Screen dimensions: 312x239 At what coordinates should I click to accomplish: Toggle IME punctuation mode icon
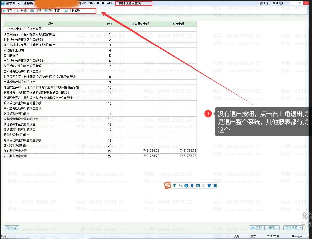(x=180, y=186)
